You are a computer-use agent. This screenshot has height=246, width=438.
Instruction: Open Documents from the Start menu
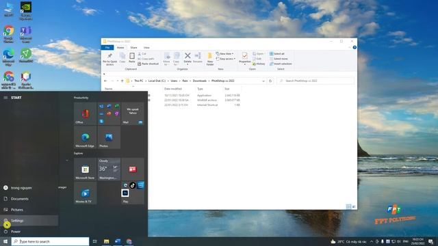(29, 199)
